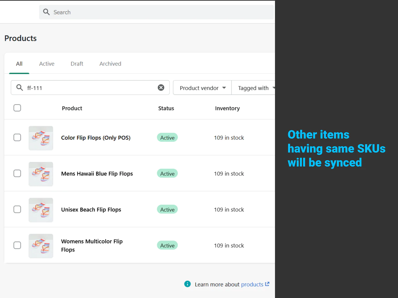398x298 pixels.
Task: Open Mens Hawaii Blue Flip Flops product
Action: tap(97, 174)
